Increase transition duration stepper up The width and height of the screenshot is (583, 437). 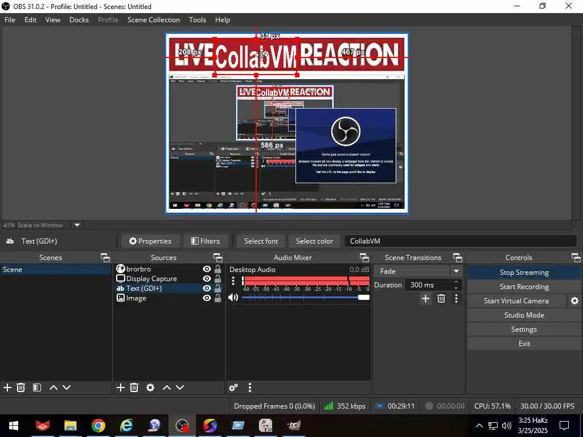click(x=456, y=282)
